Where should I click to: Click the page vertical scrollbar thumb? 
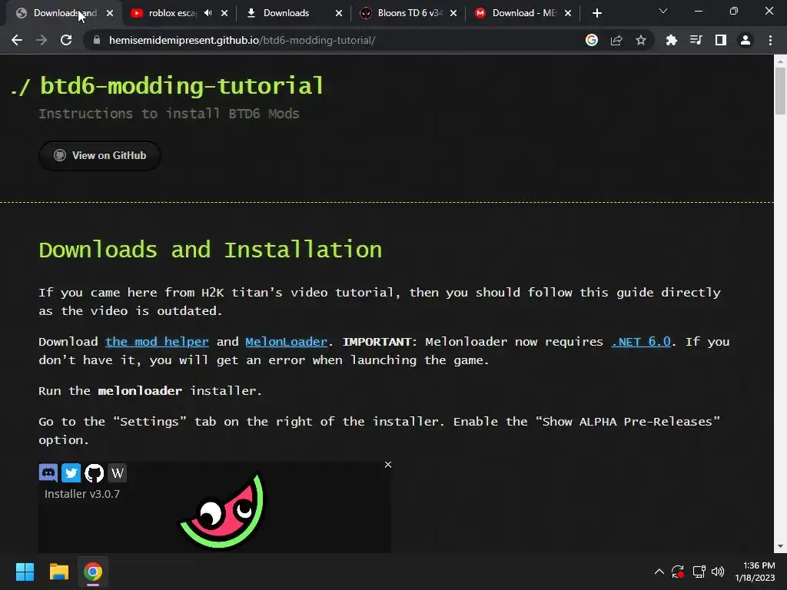[780, 91]
